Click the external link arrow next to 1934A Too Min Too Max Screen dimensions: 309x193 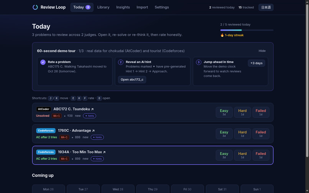tap(104, 152)
